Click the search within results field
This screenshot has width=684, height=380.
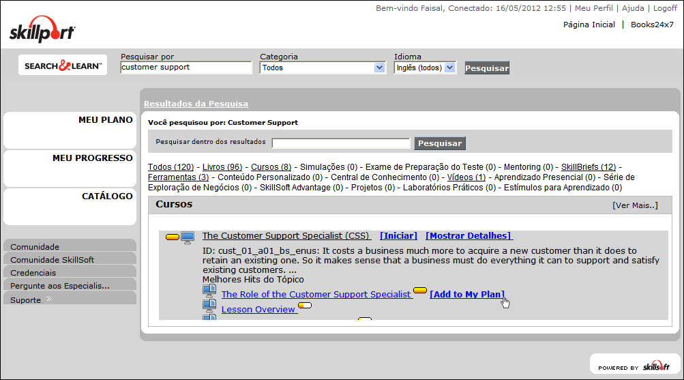pyautogui.click(x=341, y=143)
